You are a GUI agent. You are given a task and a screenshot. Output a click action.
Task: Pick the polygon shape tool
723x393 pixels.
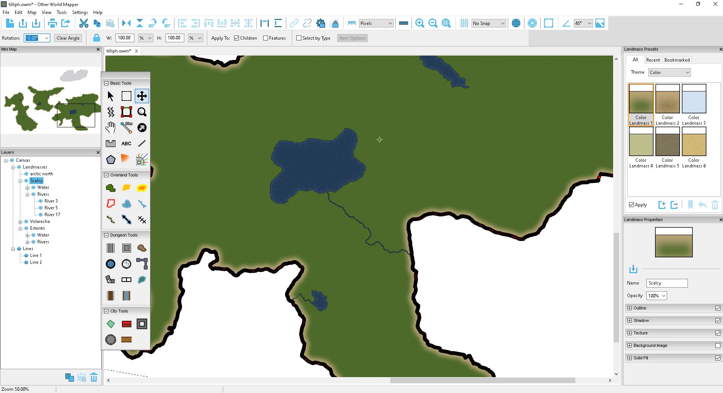(x=111, y=159)
